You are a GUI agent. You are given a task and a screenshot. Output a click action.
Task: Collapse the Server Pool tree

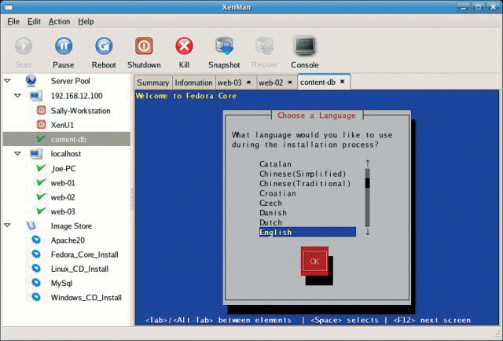[7, 81]
